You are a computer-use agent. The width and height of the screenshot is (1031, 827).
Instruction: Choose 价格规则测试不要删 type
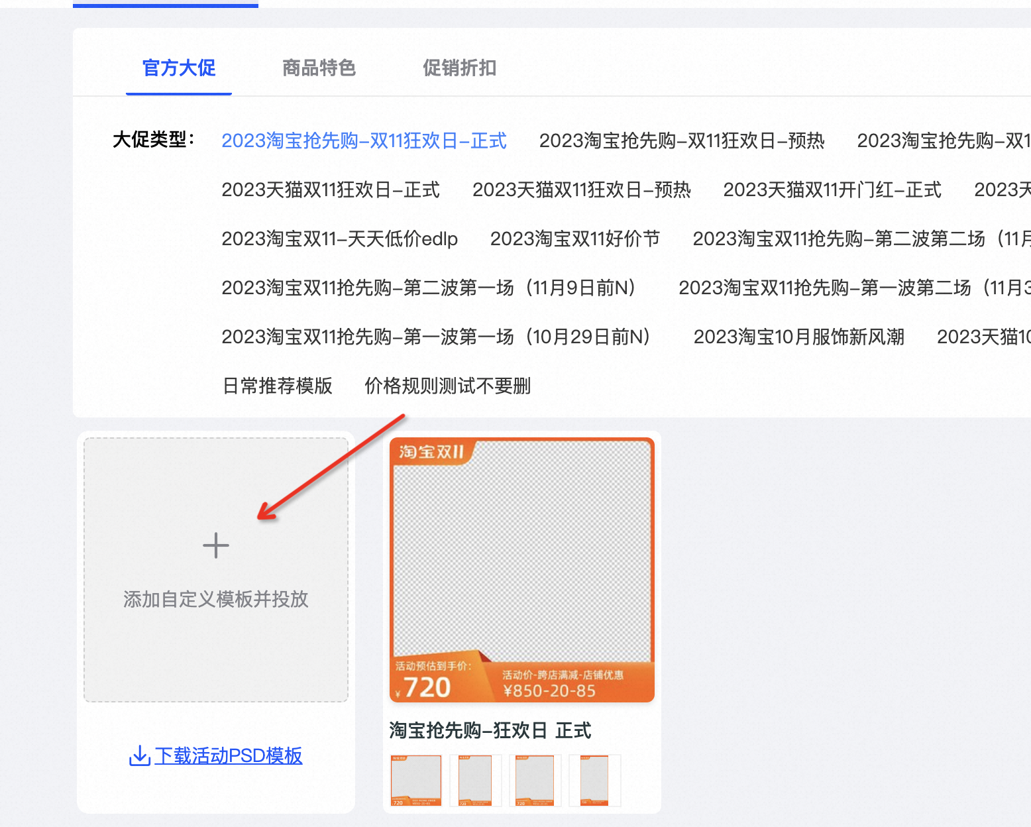click(447, 386)
